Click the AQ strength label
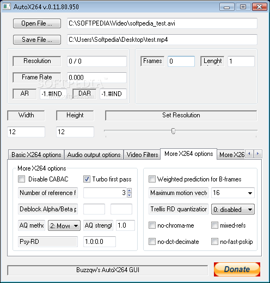The image size is (270, 283). tap(98, 225)
